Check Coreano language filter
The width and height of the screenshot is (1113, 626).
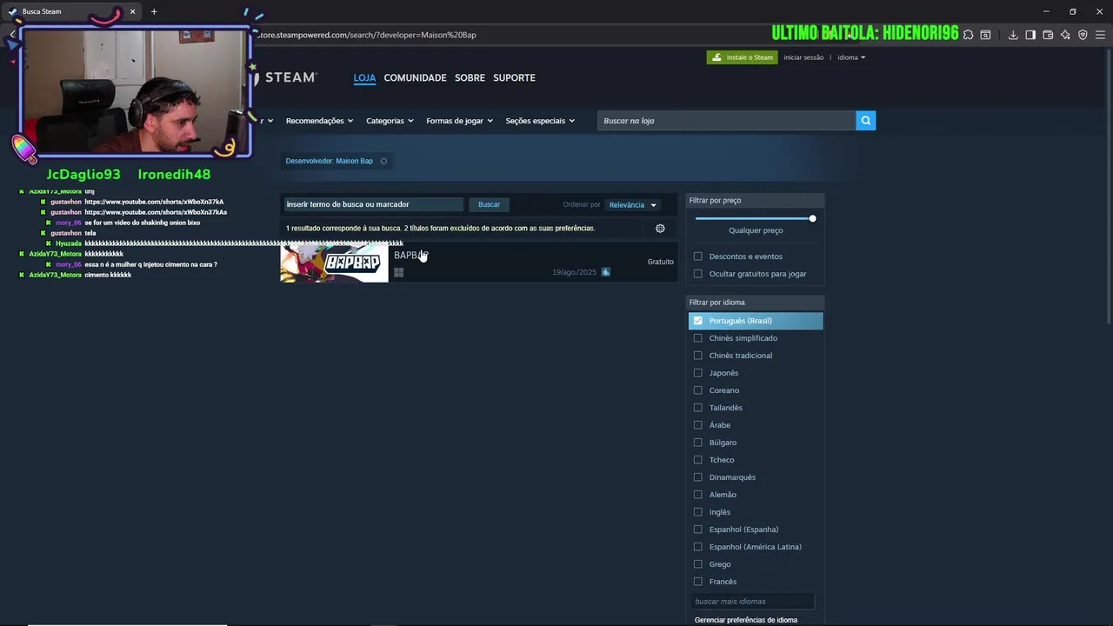(x=697, y=390)
